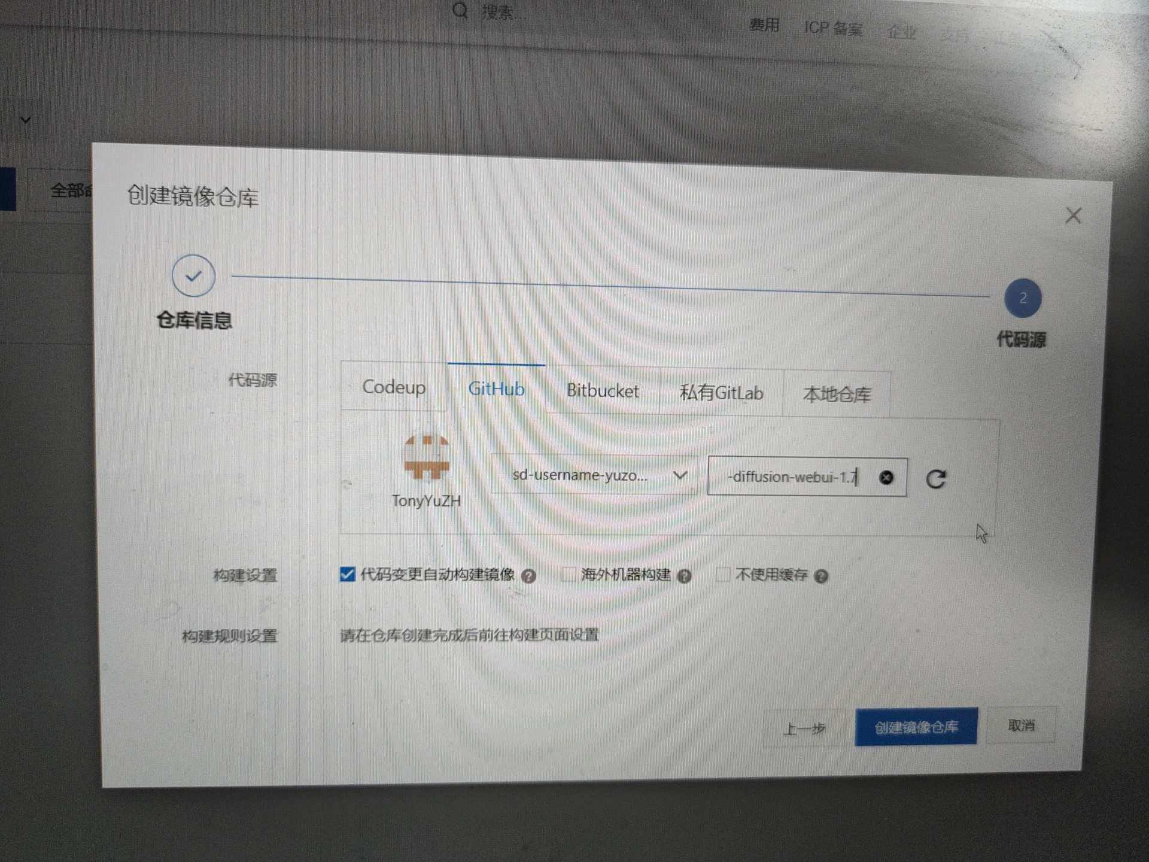Click into the diffusion-webui repository input field
Image resolution: width=1149 pixels, height=862 pixels.
tap(790, 477)
